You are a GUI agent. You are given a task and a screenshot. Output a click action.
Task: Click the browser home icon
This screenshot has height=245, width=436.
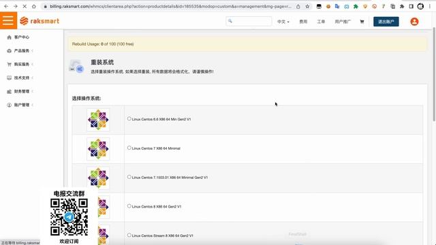click(x=33, y=6)
